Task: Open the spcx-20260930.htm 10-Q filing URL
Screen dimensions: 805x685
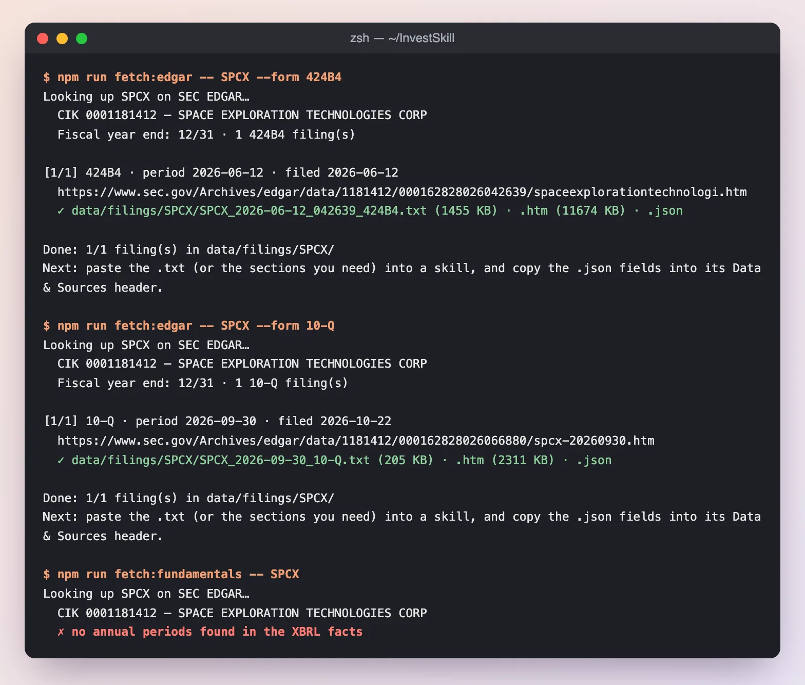Action: click(356, 441)
